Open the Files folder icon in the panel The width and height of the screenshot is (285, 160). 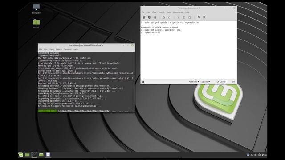41,155
